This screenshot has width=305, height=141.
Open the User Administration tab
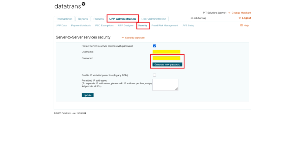click(154, 19)
